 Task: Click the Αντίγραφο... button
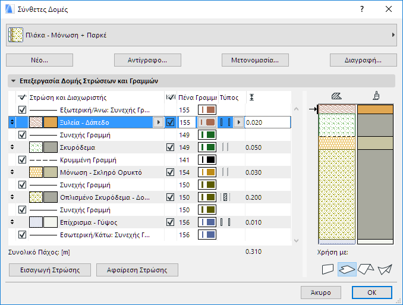click(147, 60)
